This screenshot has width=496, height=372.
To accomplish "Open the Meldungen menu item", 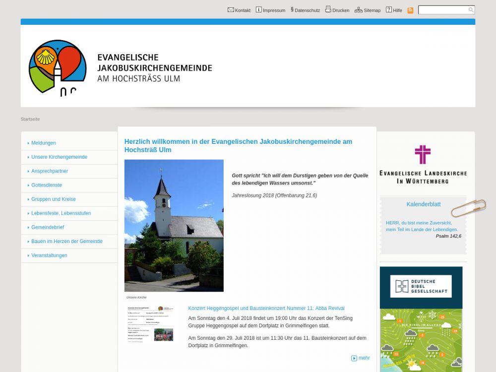I will point(44,143).
